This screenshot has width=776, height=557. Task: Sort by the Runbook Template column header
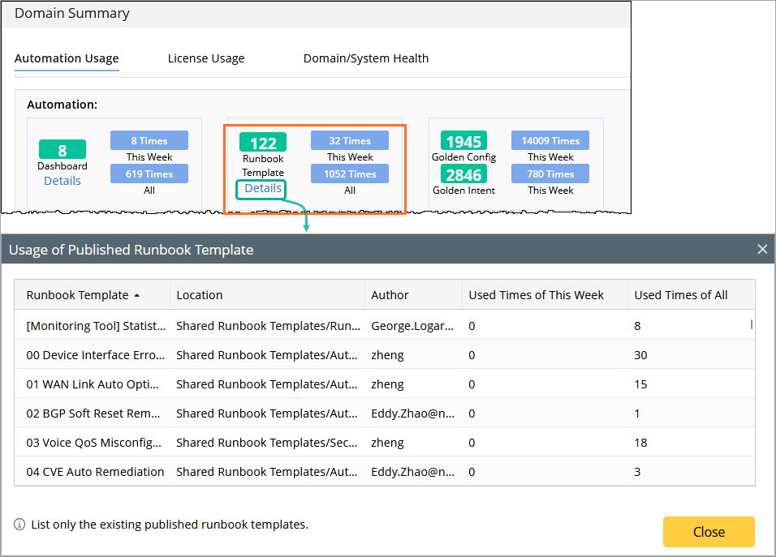(78, 295)
